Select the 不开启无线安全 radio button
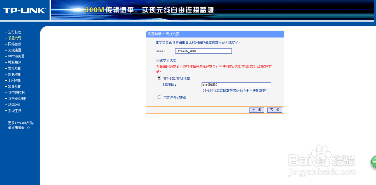The width and height of the screenshot is (376, 185). coord(159,97)
